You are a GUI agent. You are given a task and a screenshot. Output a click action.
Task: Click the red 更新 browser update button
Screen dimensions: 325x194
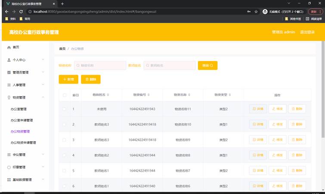tap(316, 12)
